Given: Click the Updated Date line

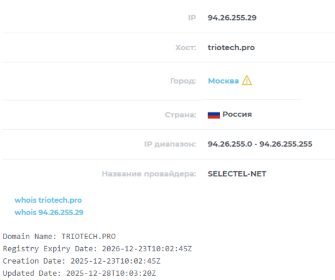Looking at the screenshot, I should [x=79, y=274].
